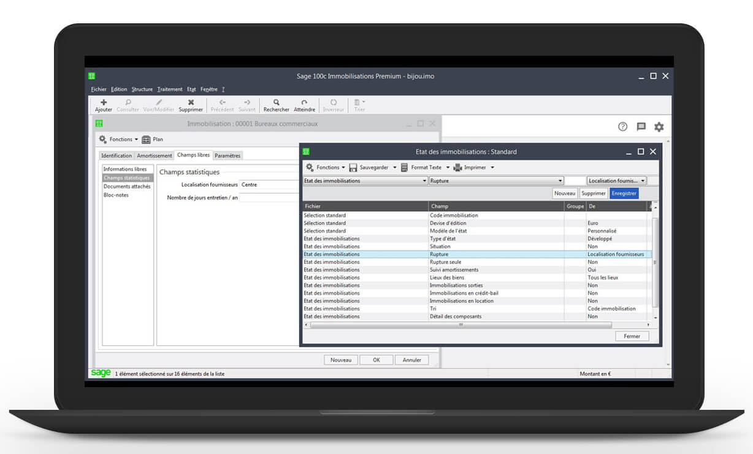This screenshot has height=454, width=753.
Task: Open the Fichier menu
Action: point(99,90)
